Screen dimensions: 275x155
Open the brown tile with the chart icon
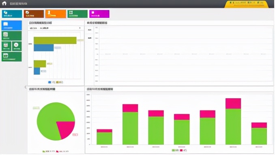coord(34,14)
